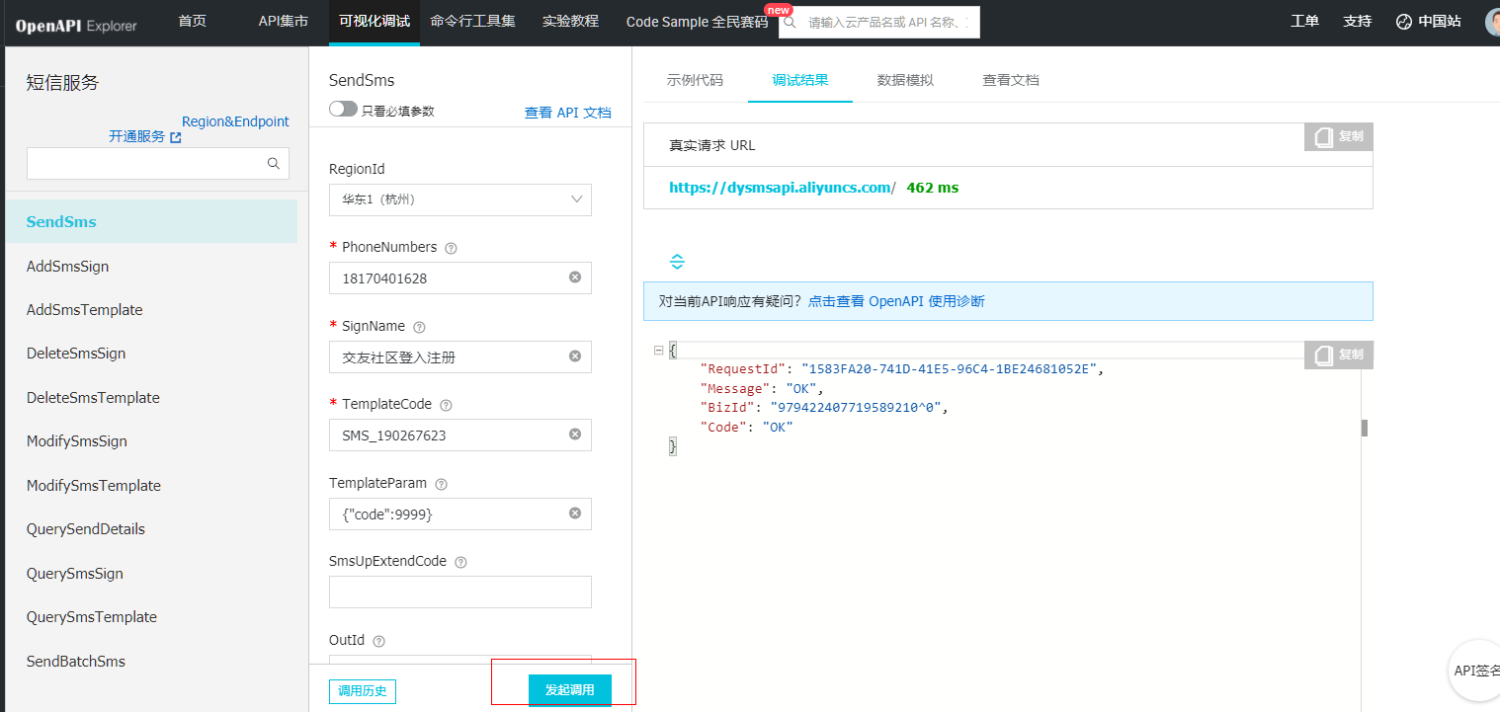The height and width of the screenshot is (712, 1500).
Task: Open the OpenAPI 使用诊断 link
Action: (x=896, y=301)
